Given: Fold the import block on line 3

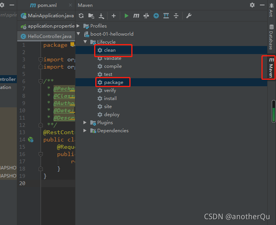Looking at the screenshot, I should click(41, 59).
